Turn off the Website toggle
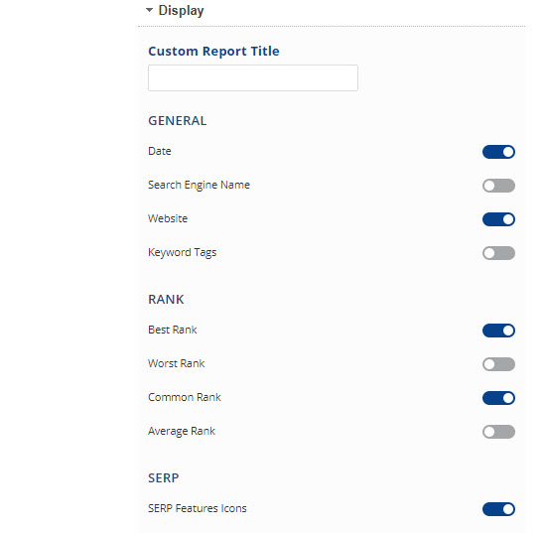545x533 pixels. tap(498, 219)
